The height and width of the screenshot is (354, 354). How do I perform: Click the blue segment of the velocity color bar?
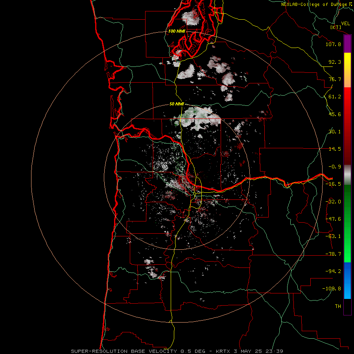click(347, 280)
